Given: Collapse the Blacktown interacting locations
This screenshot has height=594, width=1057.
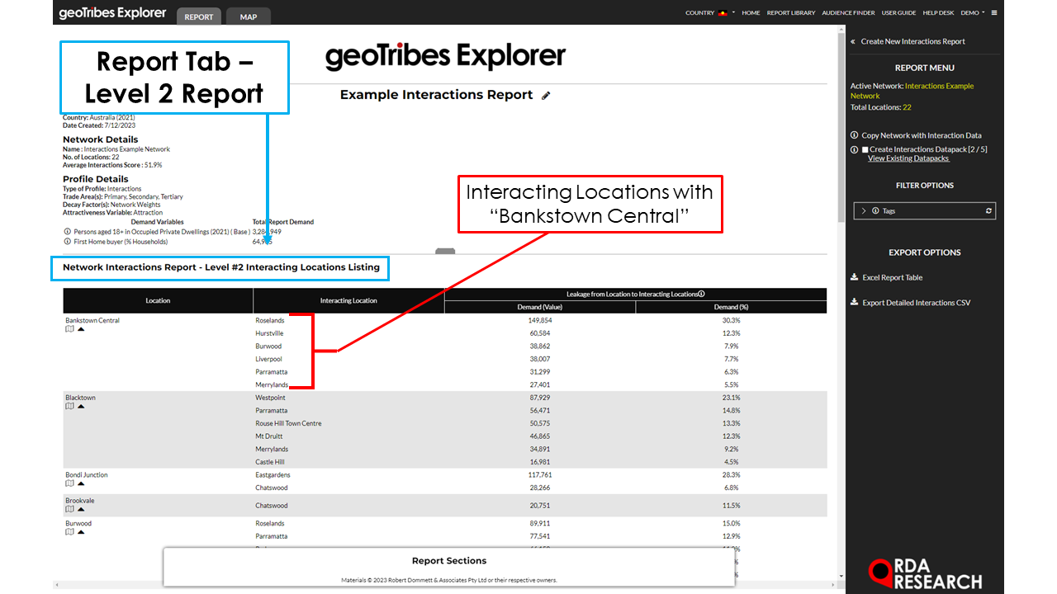Looking at the screenshot, I should [81, 407].
